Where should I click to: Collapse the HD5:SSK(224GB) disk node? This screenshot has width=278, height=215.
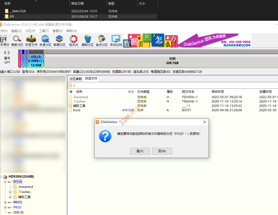tap(2, 177)
